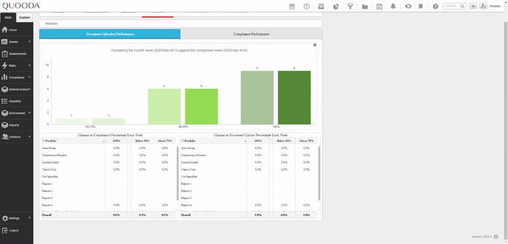Expand the Settings sidebar submenu
The width and height of the screenshot is (508, 244).
(x=29, y=218)
